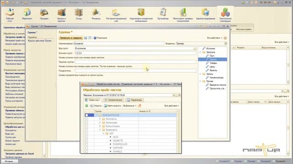This screenshot has width=293, height=164.
Task: Select Товары in the settings tree
Action: tap(213, 63)
